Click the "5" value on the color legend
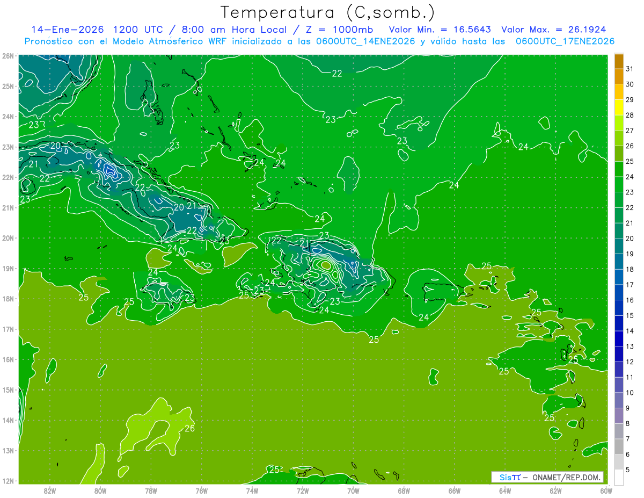The height and width of the screenshot is (498, 644). [x=628, y=470]
